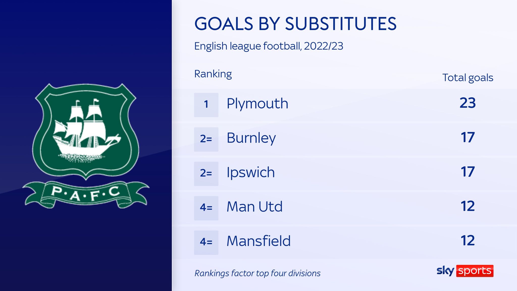Click Mansfield's total of 12 goals

click(x=468, y=241)
